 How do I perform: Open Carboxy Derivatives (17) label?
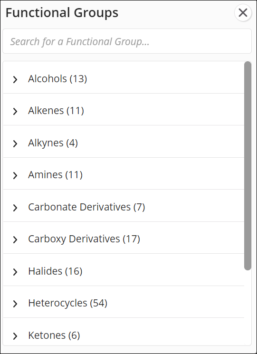84,239
